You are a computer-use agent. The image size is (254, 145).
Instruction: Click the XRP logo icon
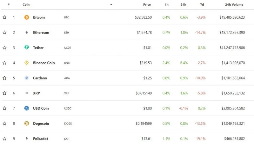27,93
